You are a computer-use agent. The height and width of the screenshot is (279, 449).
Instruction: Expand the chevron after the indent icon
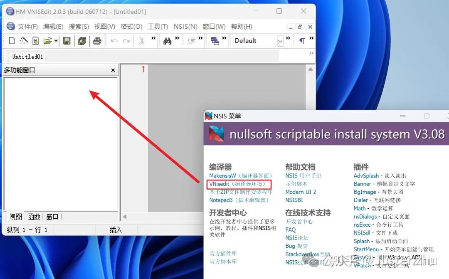[200, 38]
